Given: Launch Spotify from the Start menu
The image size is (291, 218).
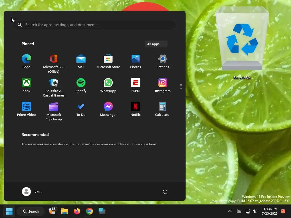Looking at the screenshot, I should pyautogui.click(x=81, y=85).
